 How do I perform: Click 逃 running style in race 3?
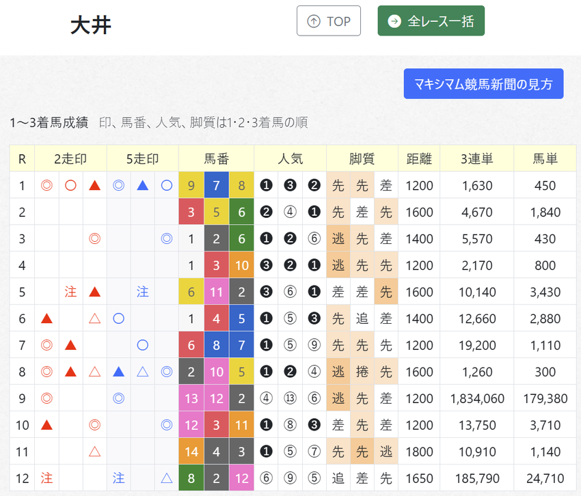pyautogui.click(x=338, y=238)
